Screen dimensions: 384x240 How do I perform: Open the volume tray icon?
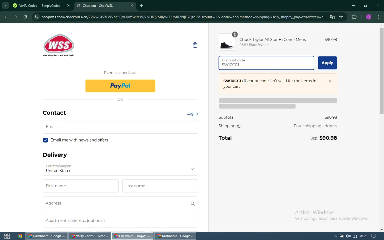348,236
